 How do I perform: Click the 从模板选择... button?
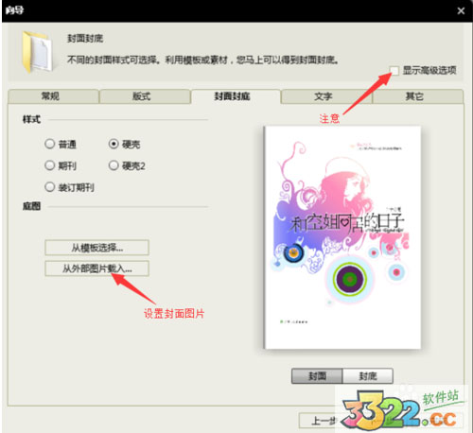click(x=96, y=248)
